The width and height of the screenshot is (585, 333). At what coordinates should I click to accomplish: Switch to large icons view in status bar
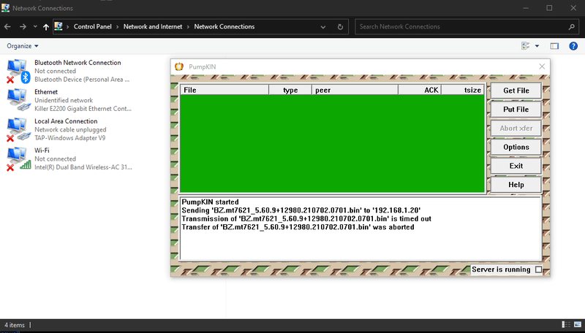[x=578, y=324]
